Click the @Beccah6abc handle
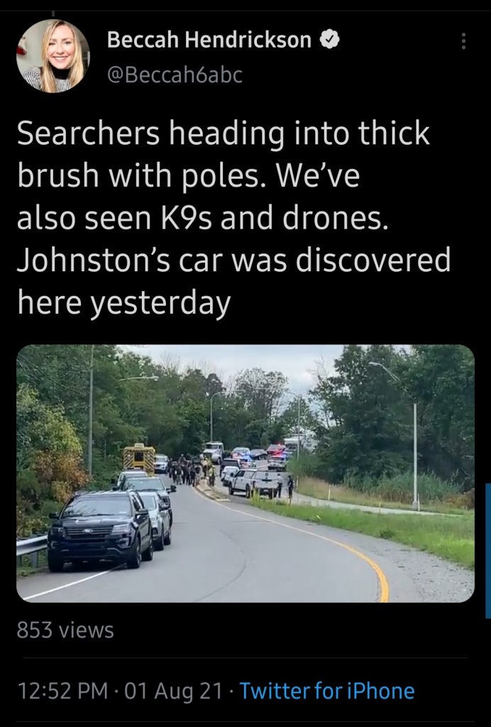This screenshot has width=491, height=727. pyautogui.click(x=175, y=75)
